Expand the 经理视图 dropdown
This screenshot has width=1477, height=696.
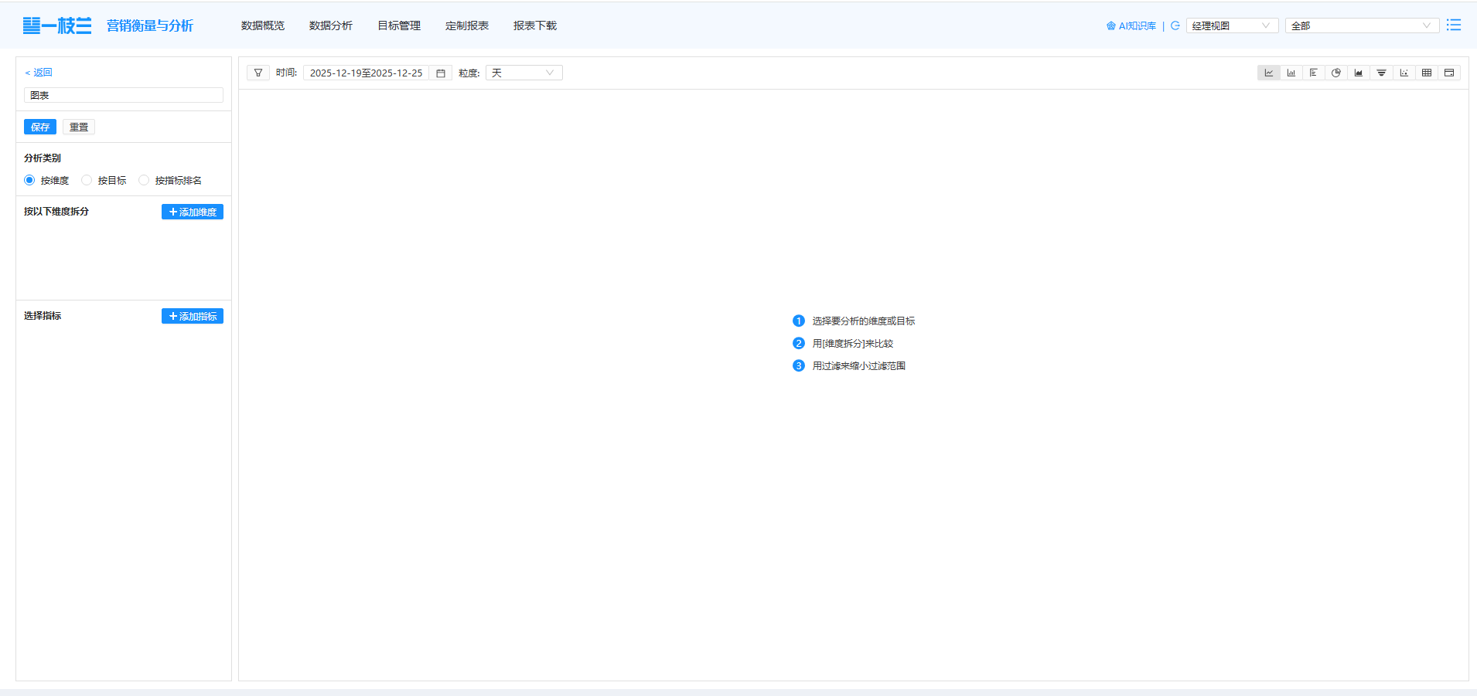pos(1231,25)
